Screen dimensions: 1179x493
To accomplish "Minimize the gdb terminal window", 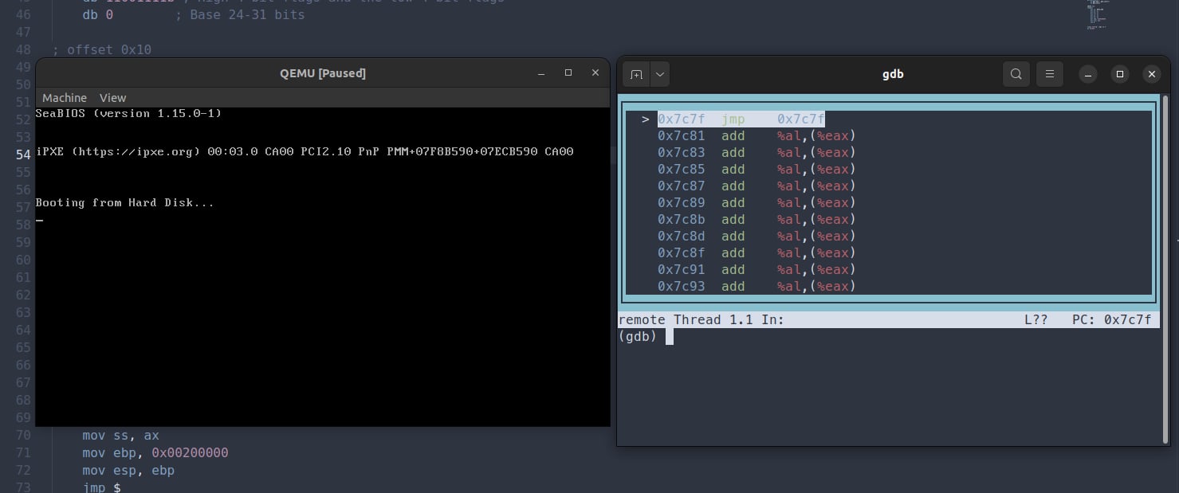I will (x=1088, y=74).
